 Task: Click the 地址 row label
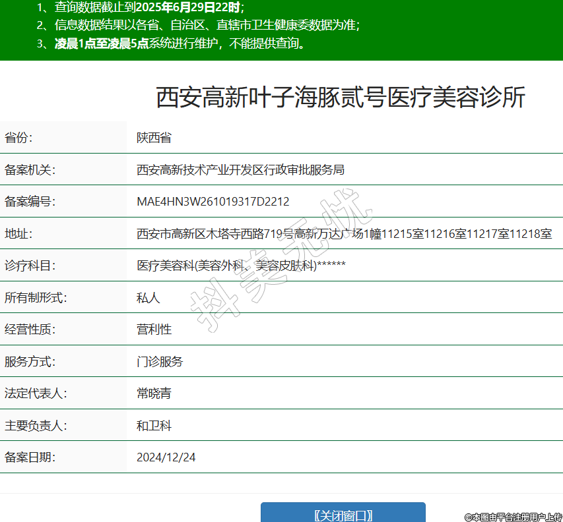coord(18,234)
